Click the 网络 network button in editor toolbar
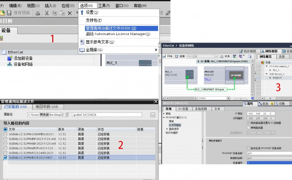This screenshot has height=180, width=292. (x=167, y=56)
